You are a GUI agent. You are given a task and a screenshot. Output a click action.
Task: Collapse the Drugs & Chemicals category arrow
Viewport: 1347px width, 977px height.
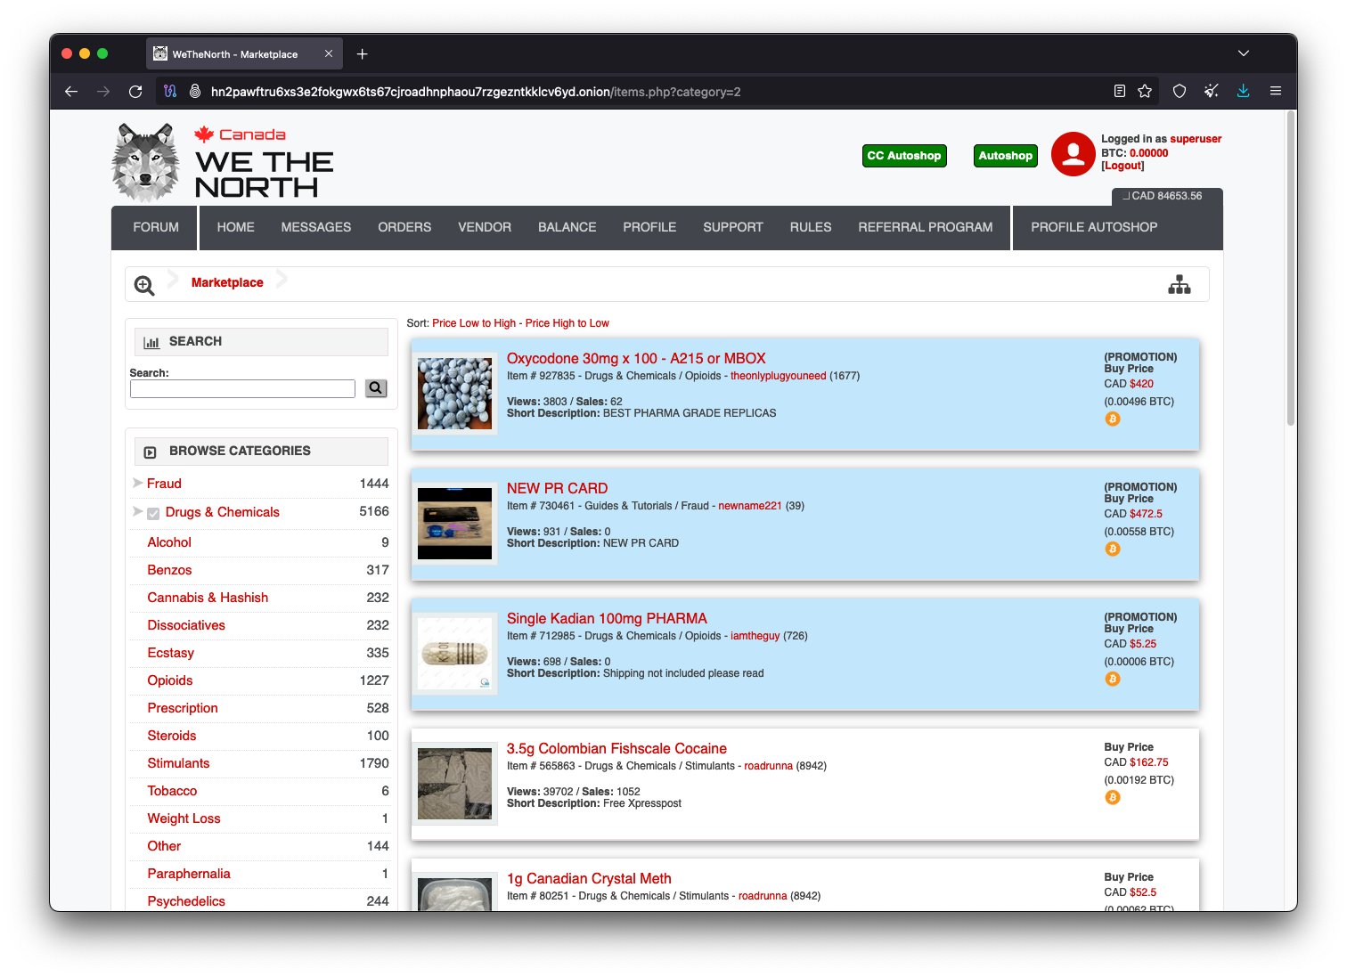[x=137, y=511]
